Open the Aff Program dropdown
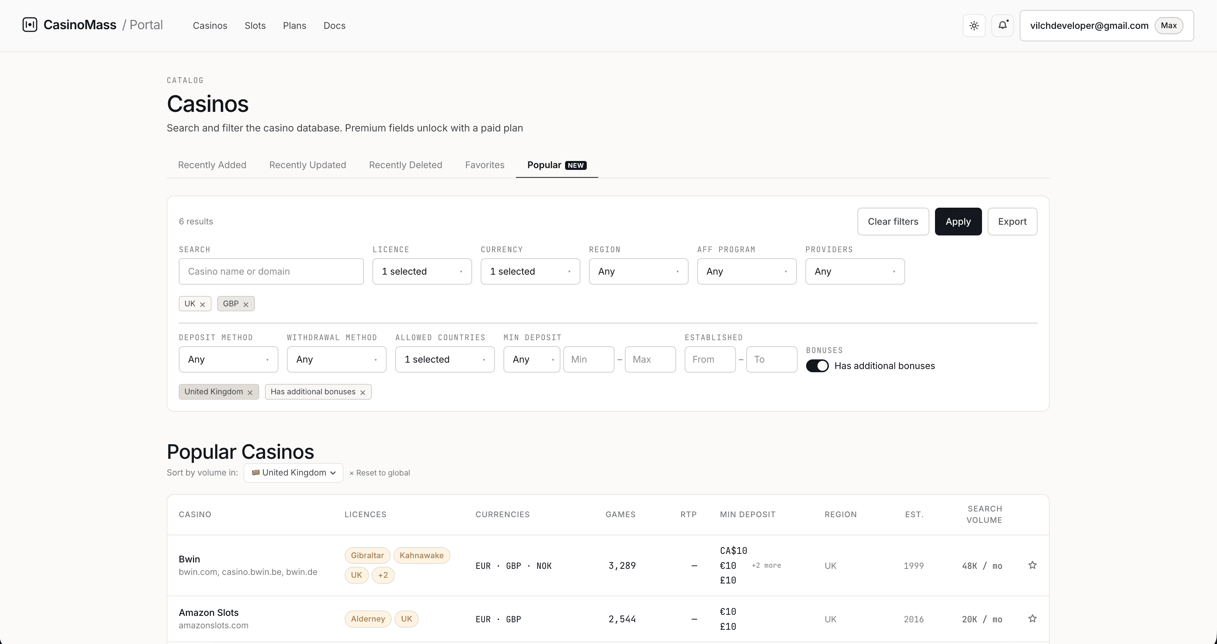Image resolution: width=1217 pixels, height=644 pixels. [746, 271]
